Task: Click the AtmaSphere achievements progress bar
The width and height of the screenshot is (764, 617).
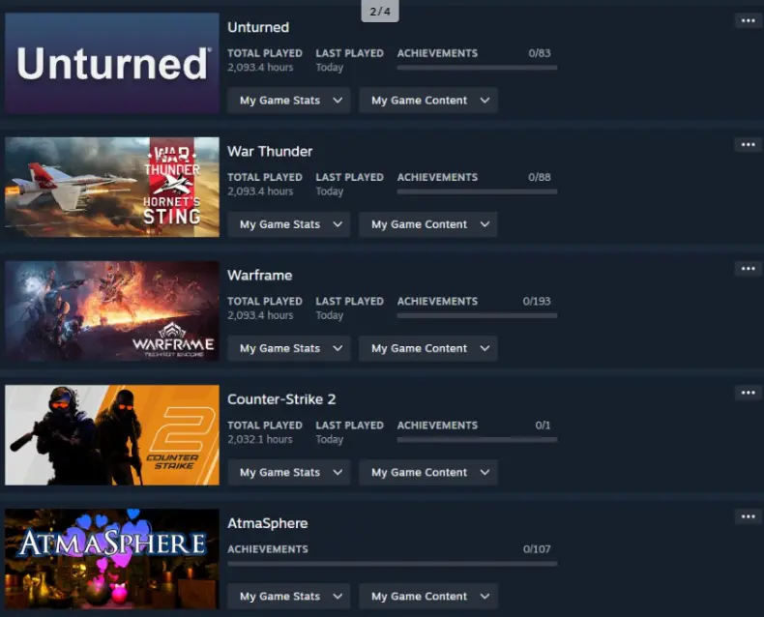Action: (x=393, y=564)
